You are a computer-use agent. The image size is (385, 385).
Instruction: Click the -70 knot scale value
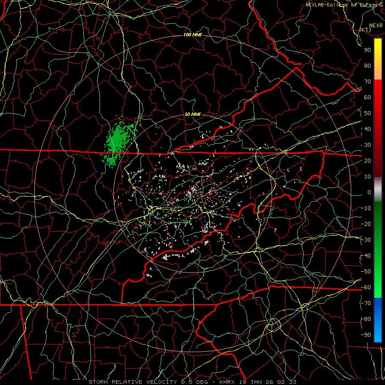tap(366, 303)
